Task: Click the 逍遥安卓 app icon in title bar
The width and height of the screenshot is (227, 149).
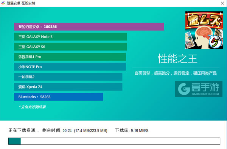Action: (3, 3)
